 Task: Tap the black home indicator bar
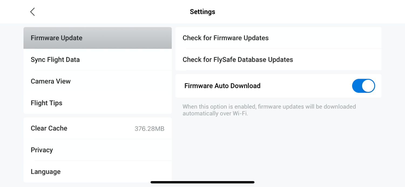pyautogui.click(x=202, y=182)
